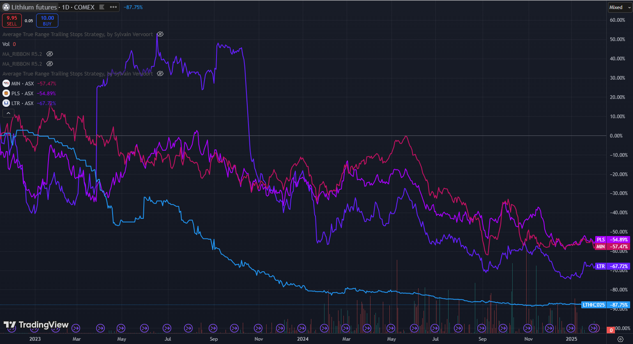Collapse the indicator legend with the chevron
Screen dimensions: 633x344
pyautogui.click(x=8, y=113)
